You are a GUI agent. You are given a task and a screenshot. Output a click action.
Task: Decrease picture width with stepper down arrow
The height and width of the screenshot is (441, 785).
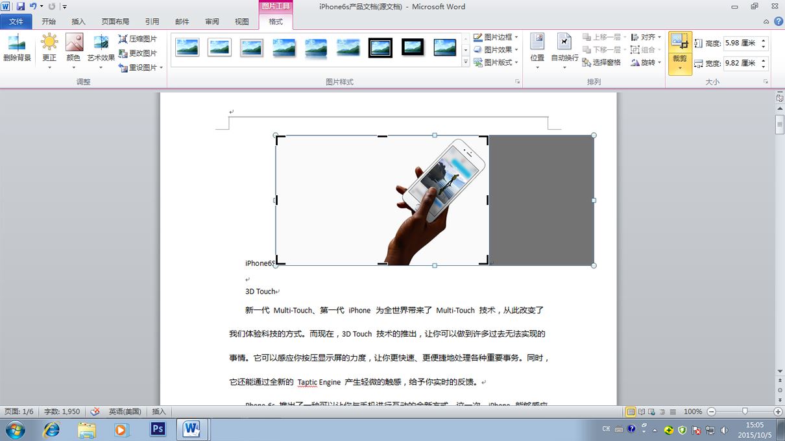tap(764, 67)
